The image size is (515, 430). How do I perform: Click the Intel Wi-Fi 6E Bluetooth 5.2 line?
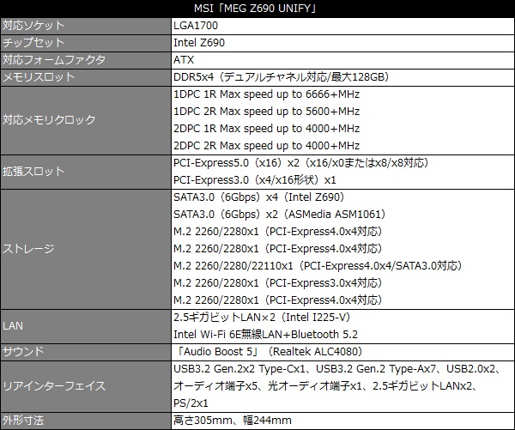265,335
